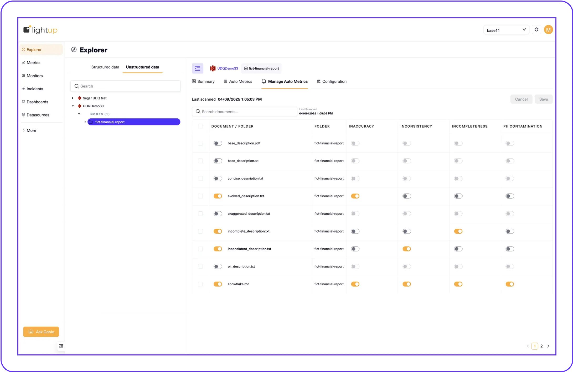Switch to the Summary tab

point(206,81)
